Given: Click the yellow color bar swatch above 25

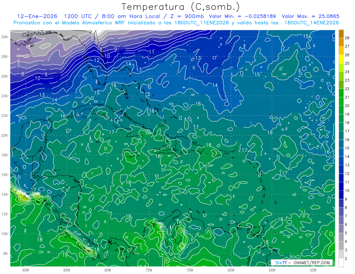Looking at the screenshot, I should pos(341,59).
